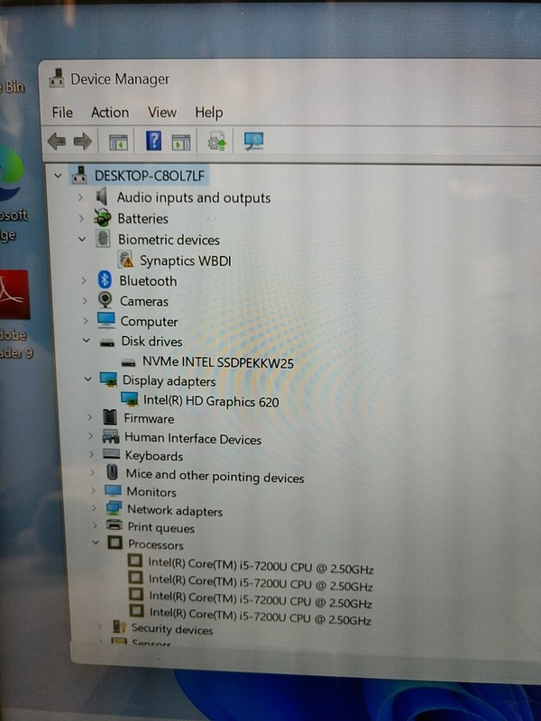541x721 pixels.
Task: Select NVMe INTEL SSDPEKKW25 disk drive
Action: click(218, 362)
